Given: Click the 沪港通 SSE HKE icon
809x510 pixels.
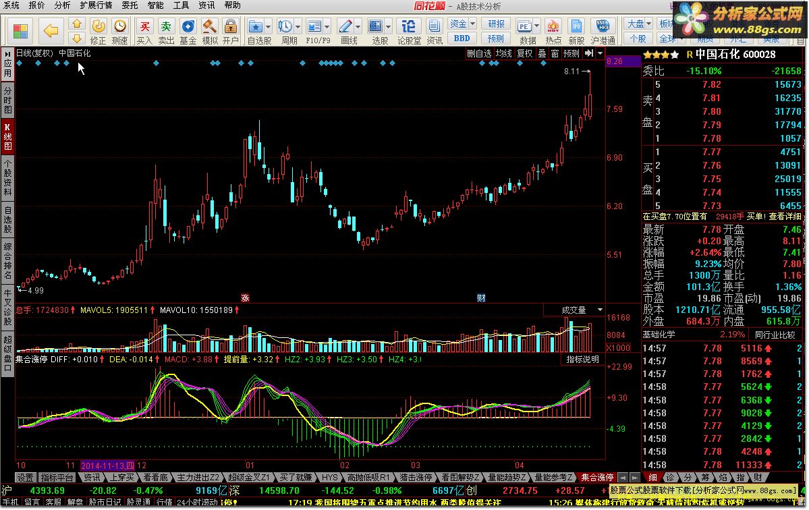Looking at the screenshot, I should (603, 26).
